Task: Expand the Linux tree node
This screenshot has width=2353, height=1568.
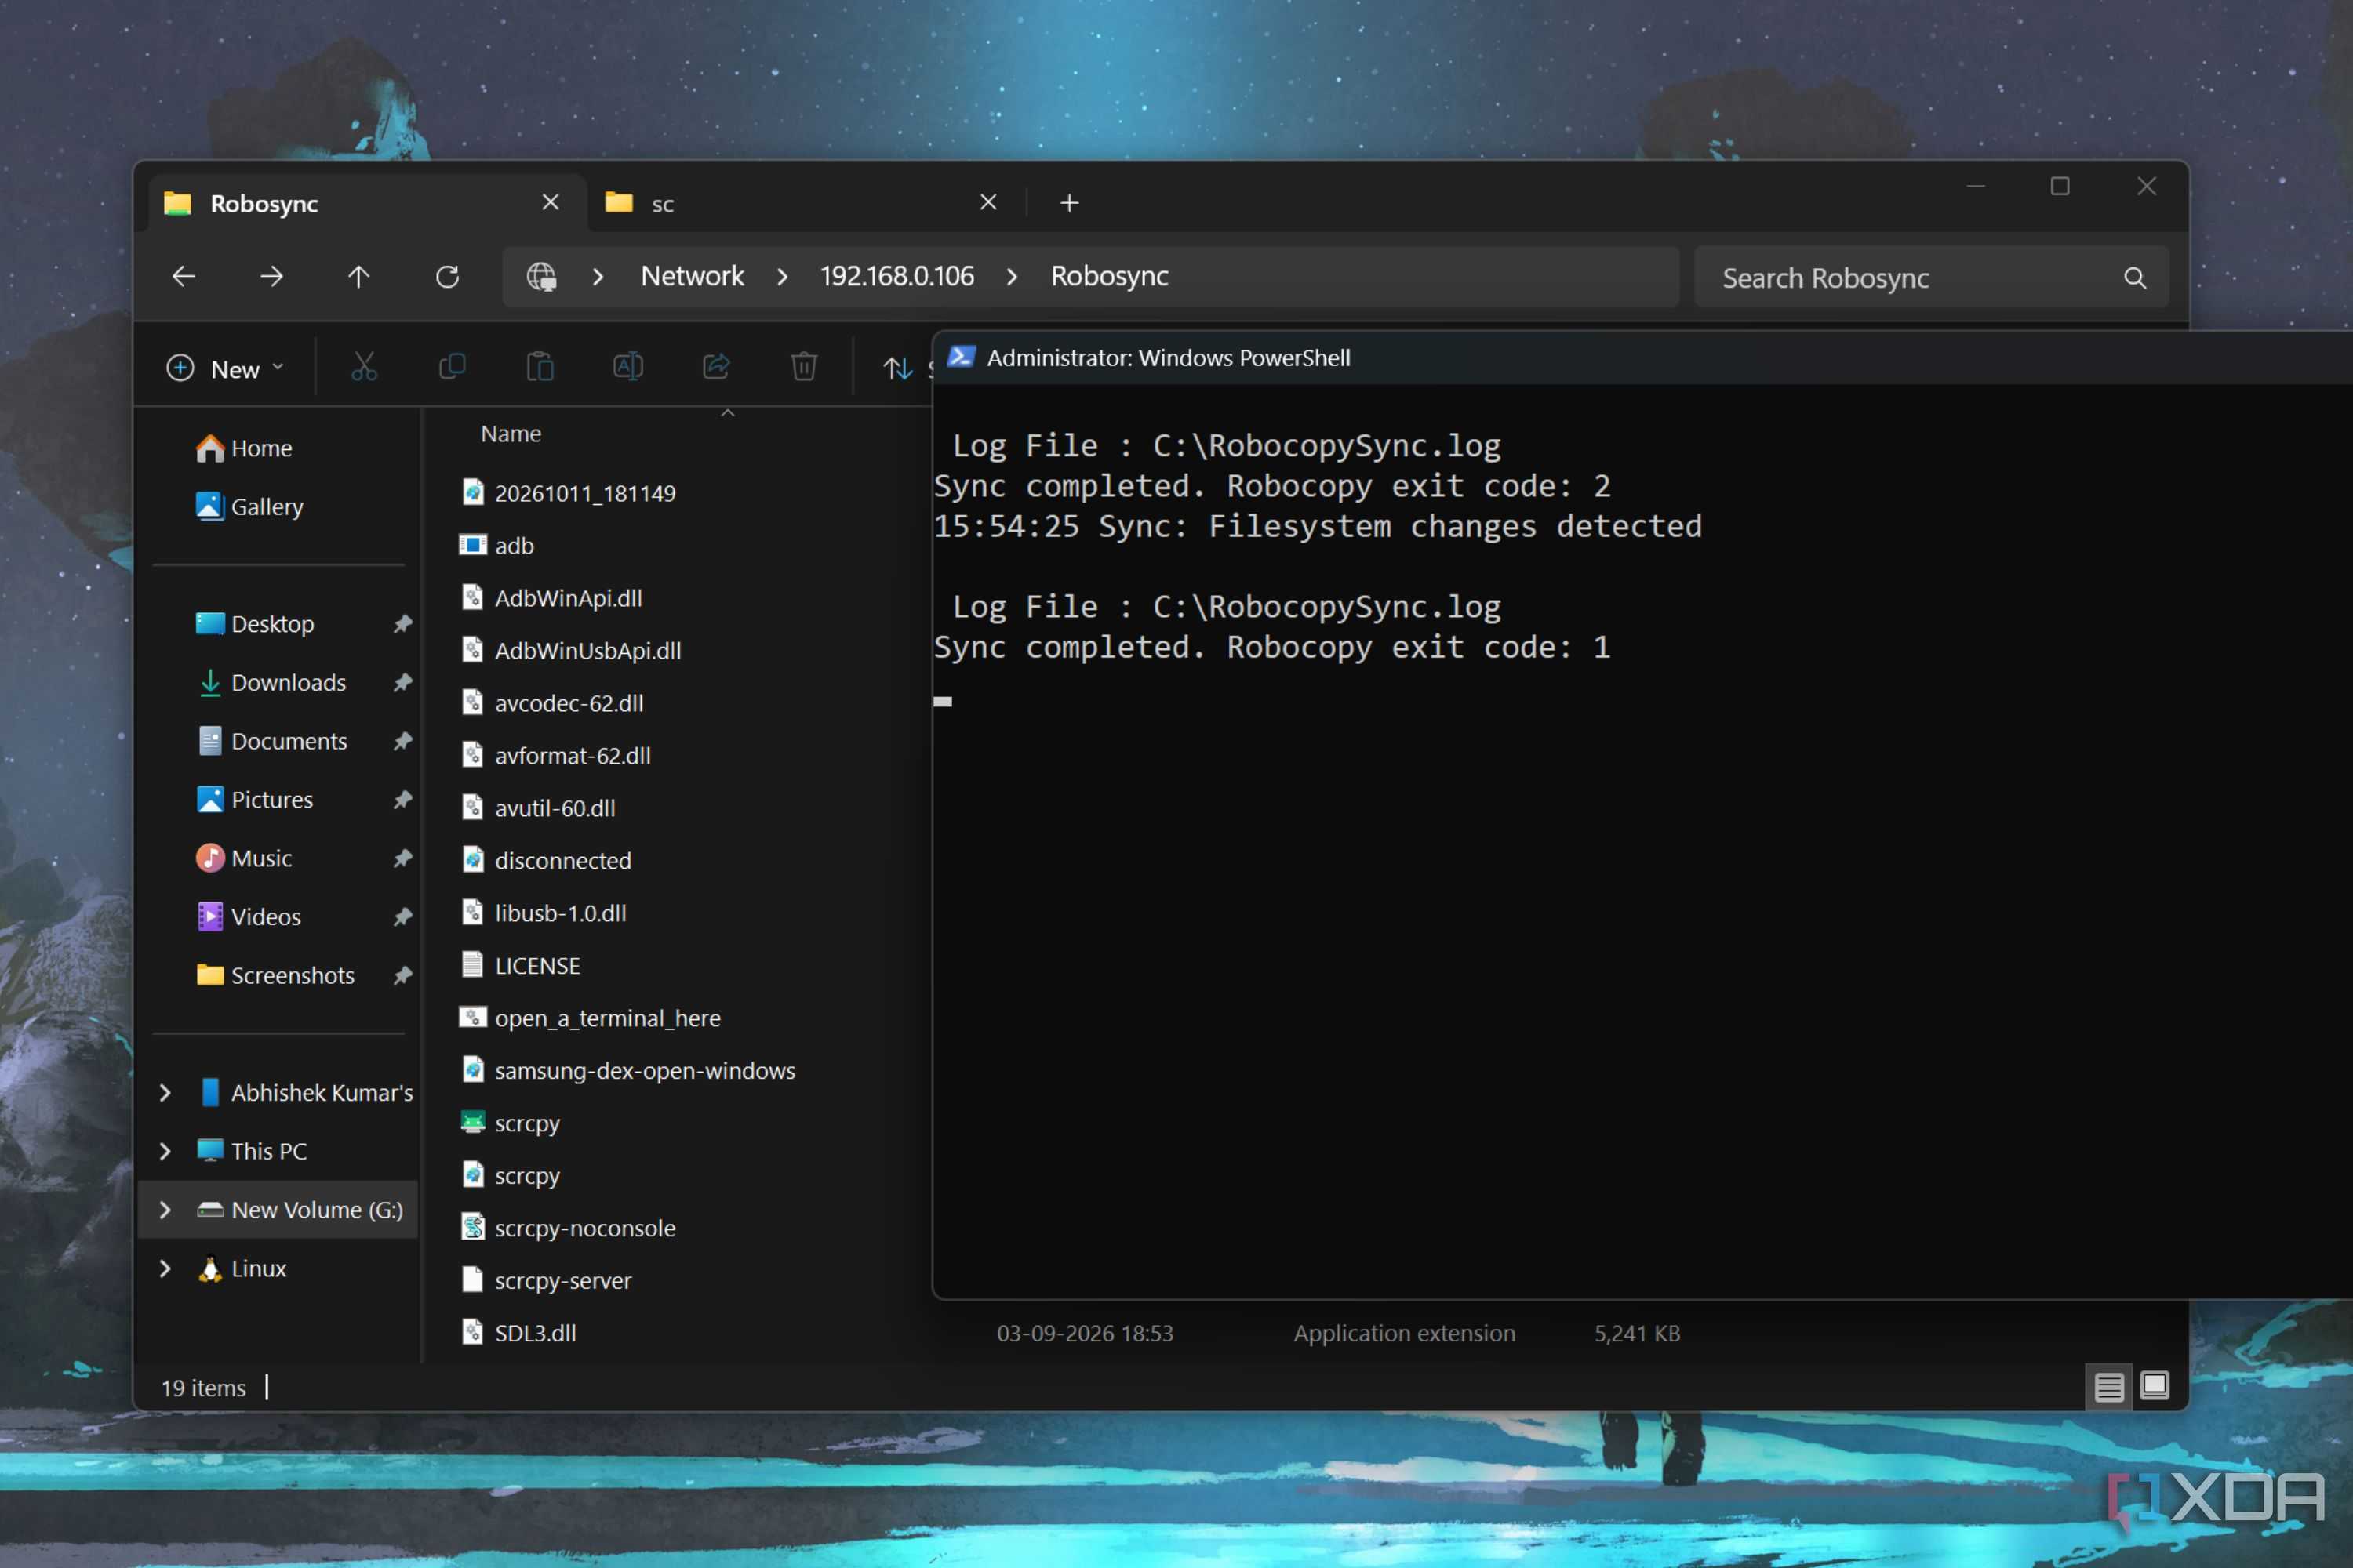Action: pos(165,1269)
